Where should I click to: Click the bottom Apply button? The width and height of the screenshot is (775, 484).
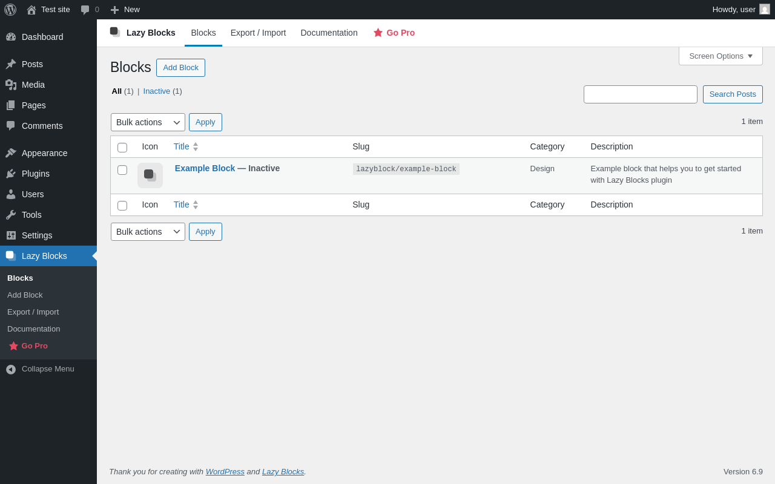tap(205, 232)
